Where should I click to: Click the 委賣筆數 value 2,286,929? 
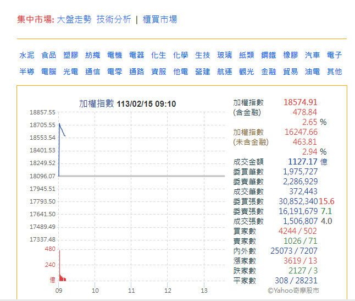point(301,182)
